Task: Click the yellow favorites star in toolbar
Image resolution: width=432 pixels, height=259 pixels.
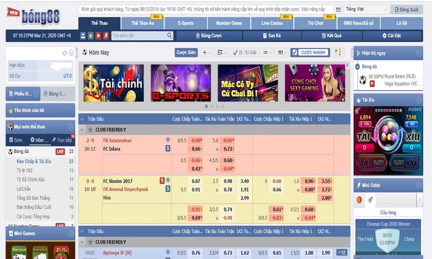Action: coord(91,36)
